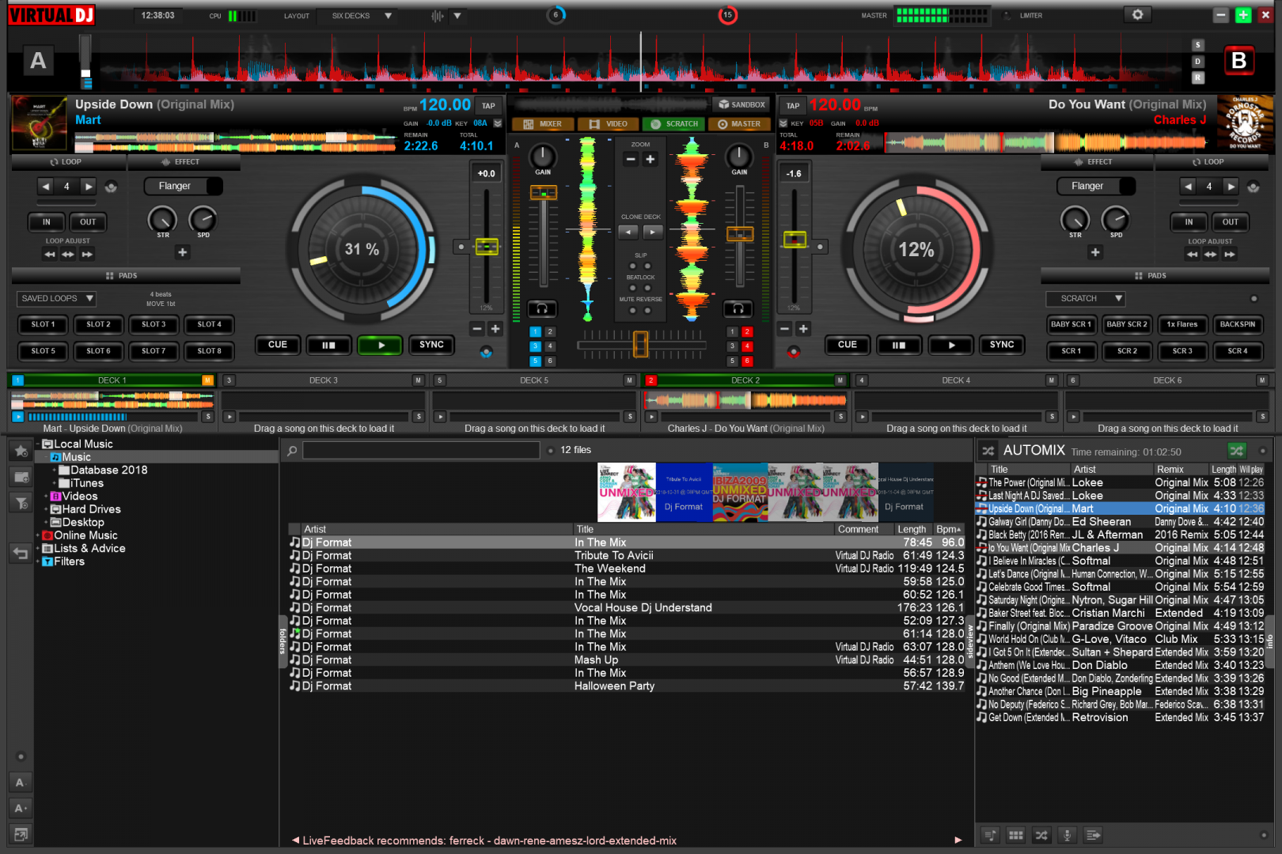1282x854 pixels.
Task: Increase browser font size with A+ icon
Action: [21, 808]
